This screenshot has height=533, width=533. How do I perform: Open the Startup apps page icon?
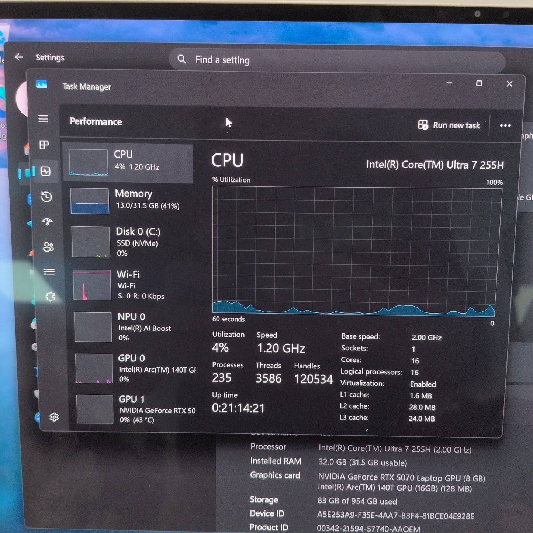tap(48, 222)
